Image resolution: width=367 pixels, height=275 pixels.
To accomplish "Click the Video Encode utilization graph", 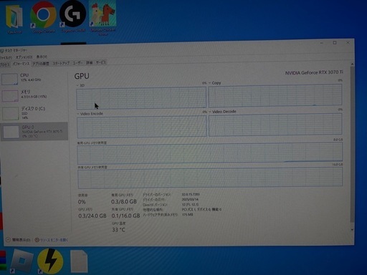I will click(x=142, y=127).
